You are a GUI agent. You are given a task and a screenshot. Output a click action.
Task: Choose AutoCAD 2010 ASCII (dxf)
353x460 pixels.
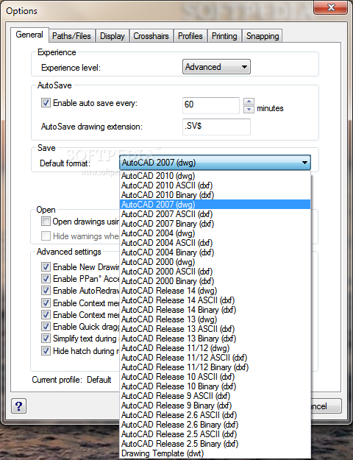215,185
